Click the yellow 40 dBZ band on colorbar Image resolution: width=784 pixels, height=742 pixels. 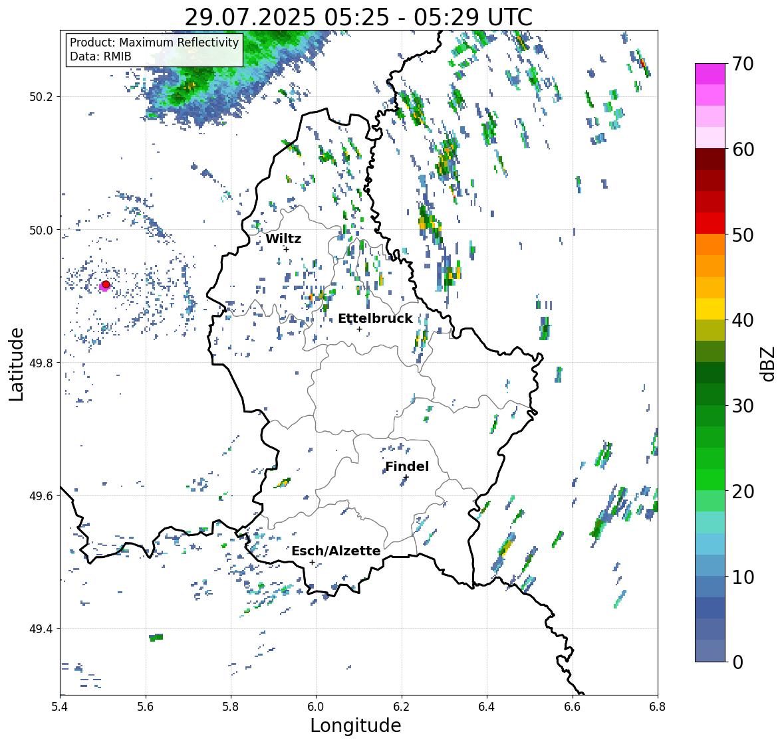(710, 309)
